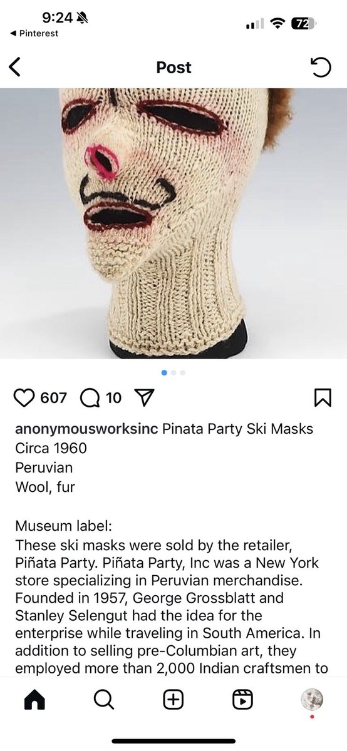Go to the Home tab
The image size is (347, 751).
(35, 700)
